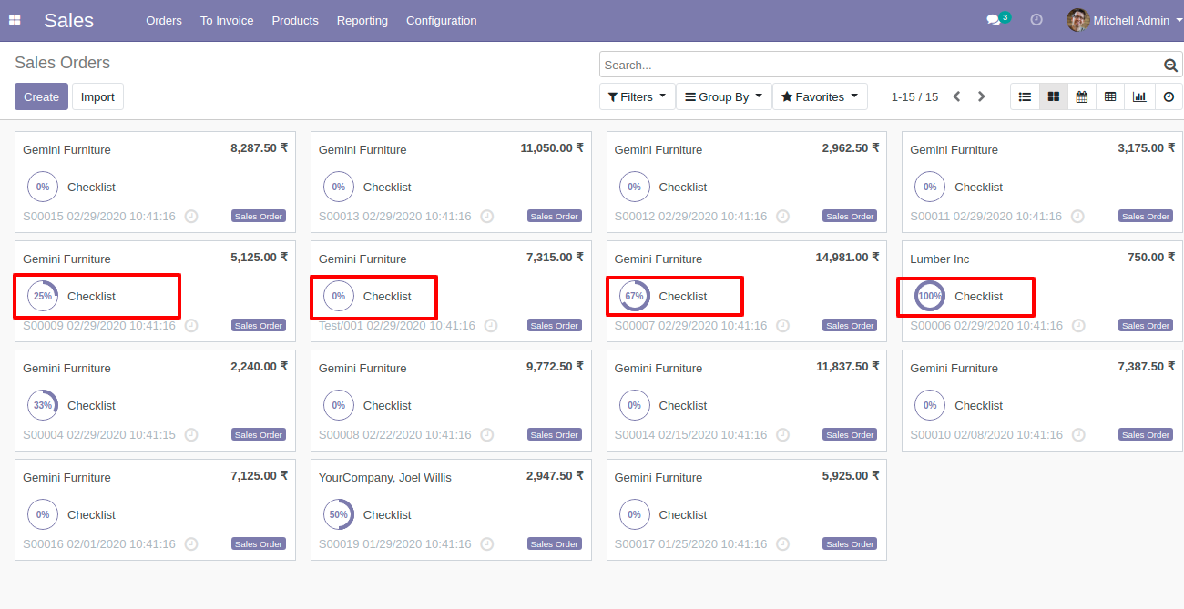1184x609 pixels.
Task: Open the conversations chat bubble icon
Action: 994,20
